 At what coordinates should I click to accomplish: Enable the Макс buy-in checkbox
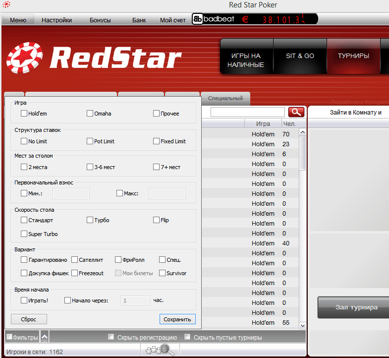(119, 193)
